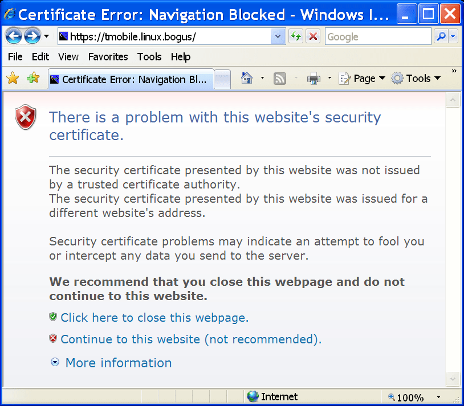Click the site favicon in address bar
The height and width of the screenshot is (406, 464).
point(64,36)
